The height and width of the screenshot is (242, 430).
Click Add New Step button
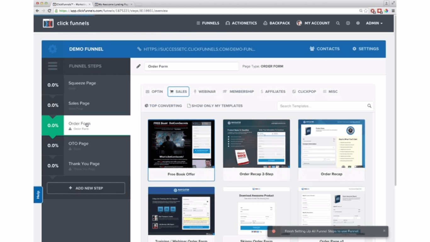[86, 188]
